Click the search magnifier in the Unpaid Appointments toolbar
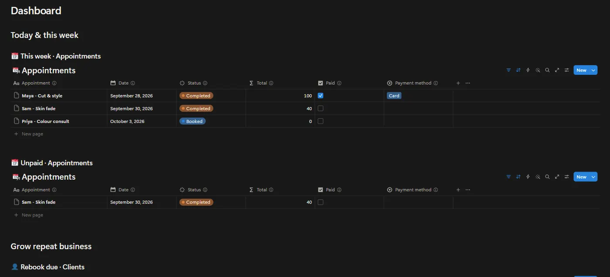The height and width of the screenshot is (277, 610). click(547, 177)
